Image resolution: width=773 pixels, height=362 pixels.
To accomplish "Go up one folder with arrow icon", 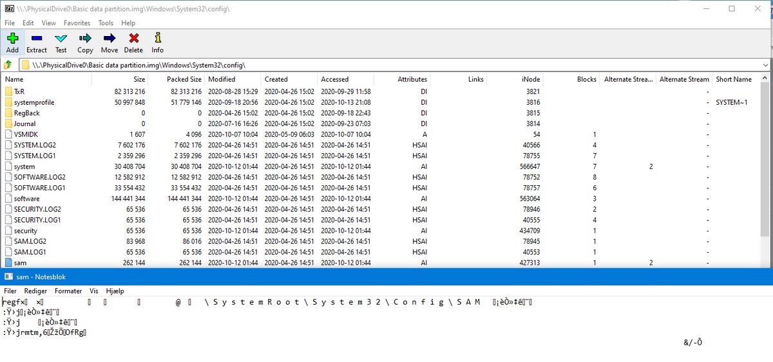I will [x=8, y=65].
